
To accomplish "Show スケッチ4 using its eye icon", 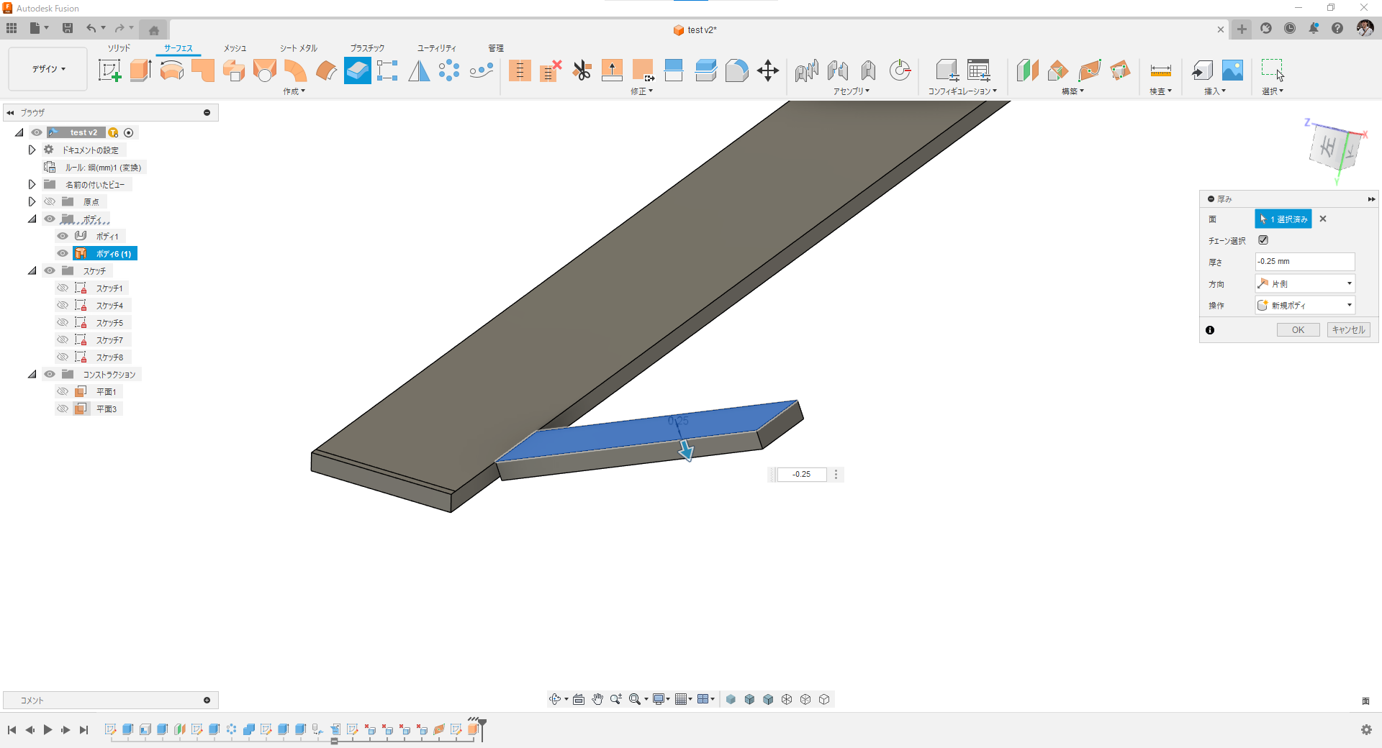I will coord(63,306).
